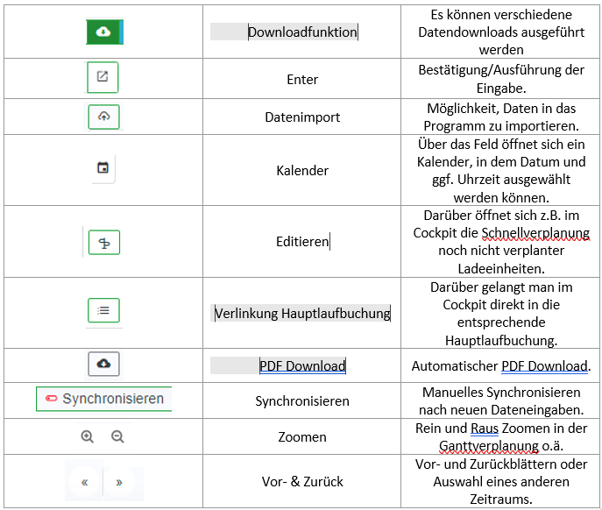Zoom out with the minus magnifier
This screenshot has width=602, height=510.
(117, 436)
